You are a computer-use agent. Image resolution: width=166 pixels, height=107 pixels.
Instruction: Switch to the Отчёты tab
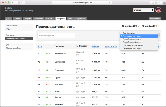coord(50,19)
